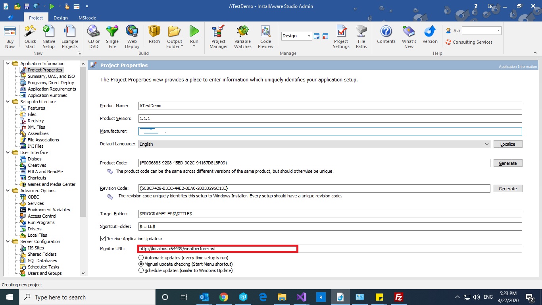Open File Explorer from the taskbar
This screenshot has height=305, width=542.
point(282,297)
